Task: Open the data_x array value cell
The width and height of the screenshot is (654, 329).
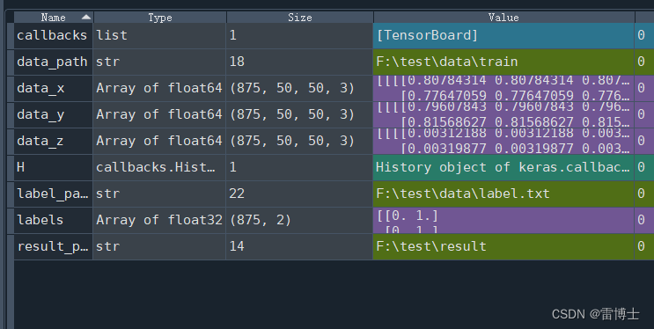Action: (503, 88)
